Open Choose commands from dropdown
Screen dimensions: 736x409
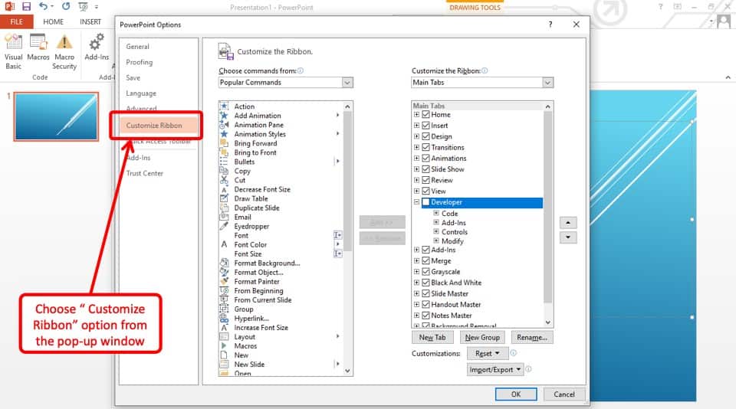click(x=347, y=83)
